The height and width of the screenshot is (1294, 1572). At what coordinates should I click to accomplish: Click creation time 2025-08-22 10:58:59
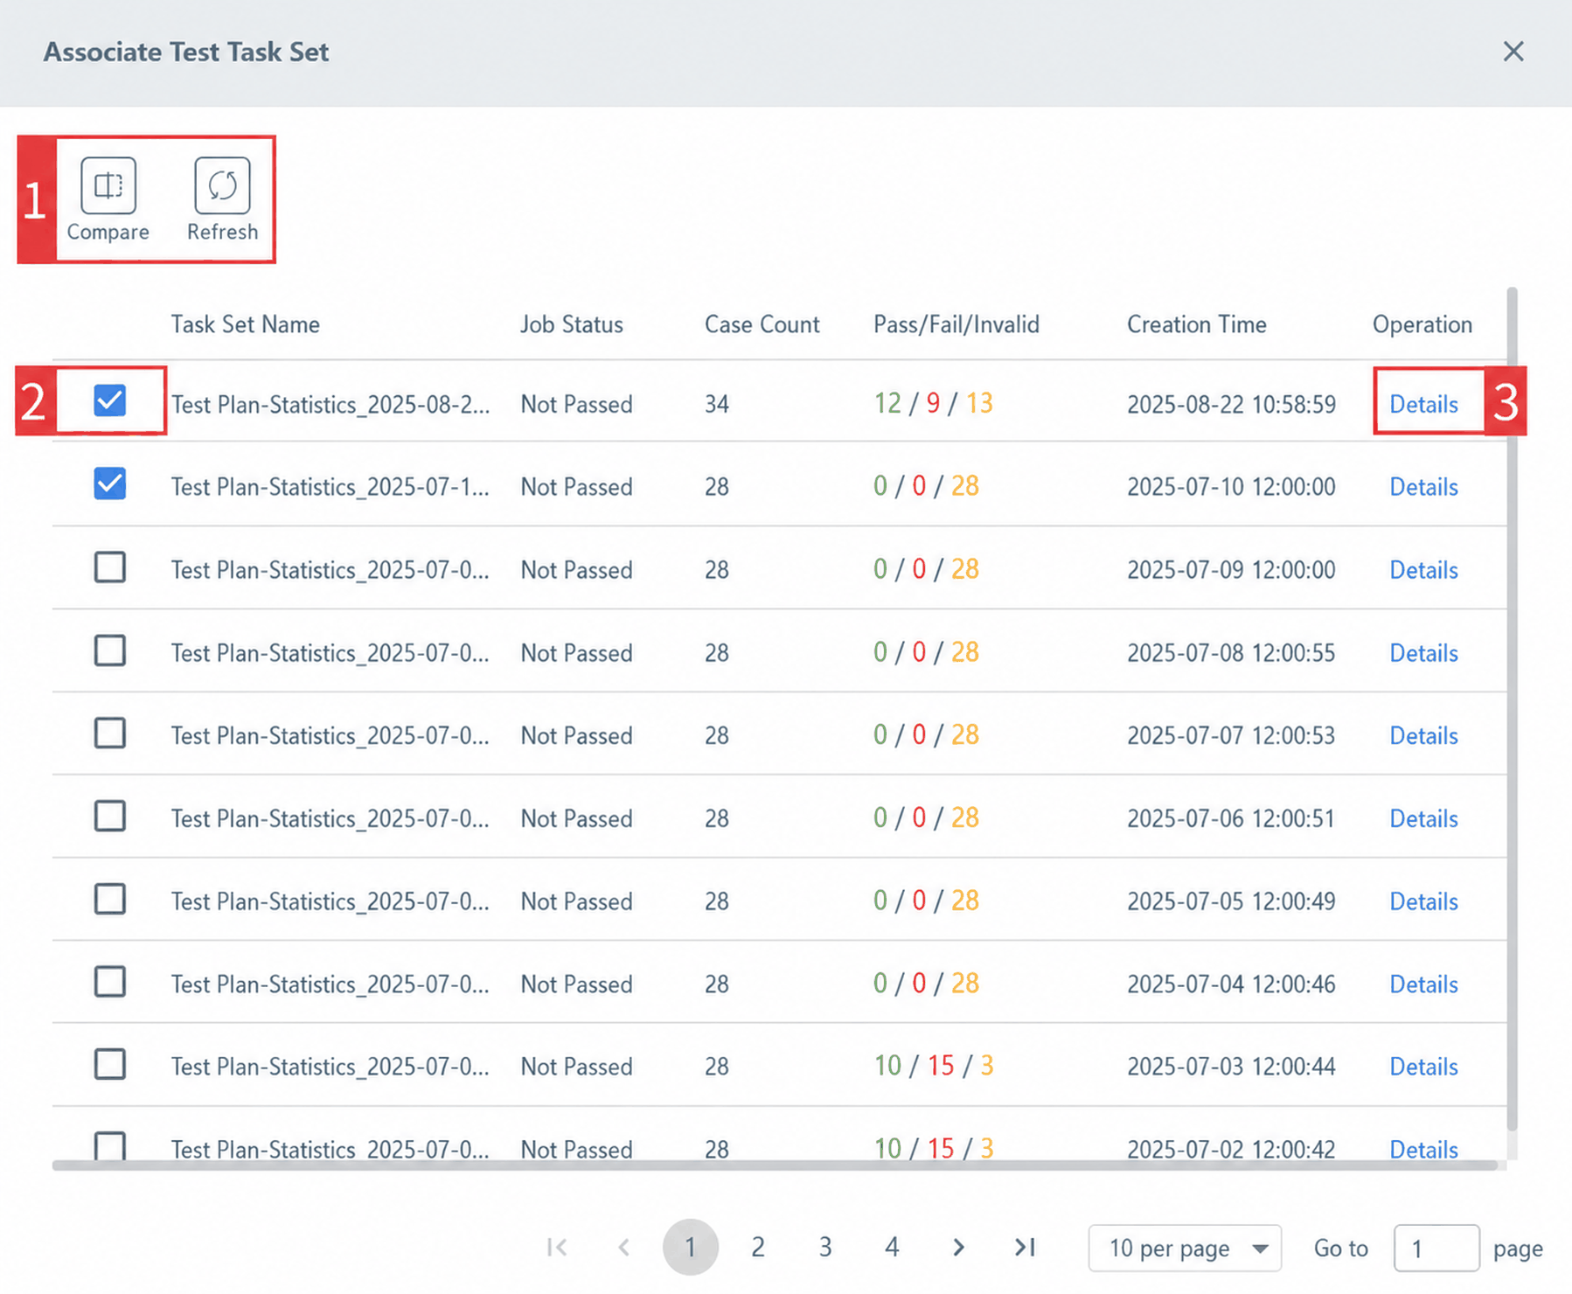pyautogui.click(x=1231, y=404)
